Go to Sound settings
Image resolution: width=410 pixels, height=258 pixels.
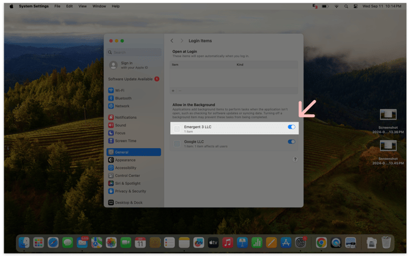click(121, 125)
